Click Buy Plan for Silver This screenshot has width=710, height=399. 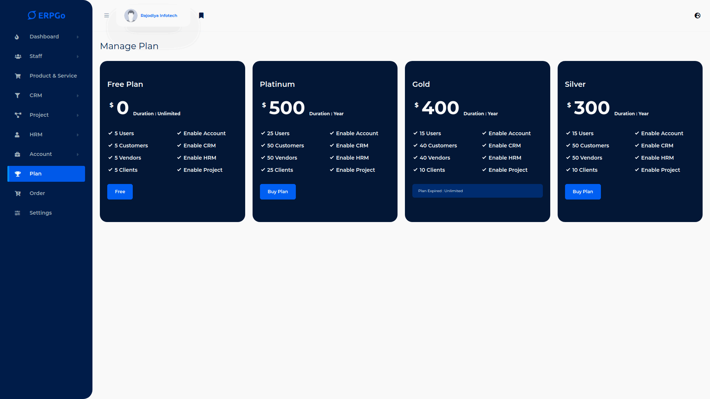(583, 191)
